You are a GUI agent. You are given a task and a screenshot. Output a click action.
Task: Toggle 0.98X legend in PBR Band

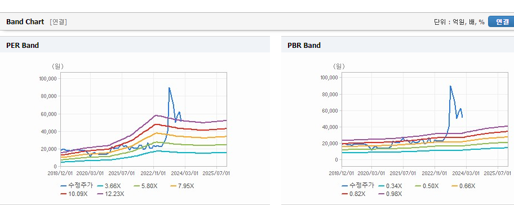click(391, 194)
